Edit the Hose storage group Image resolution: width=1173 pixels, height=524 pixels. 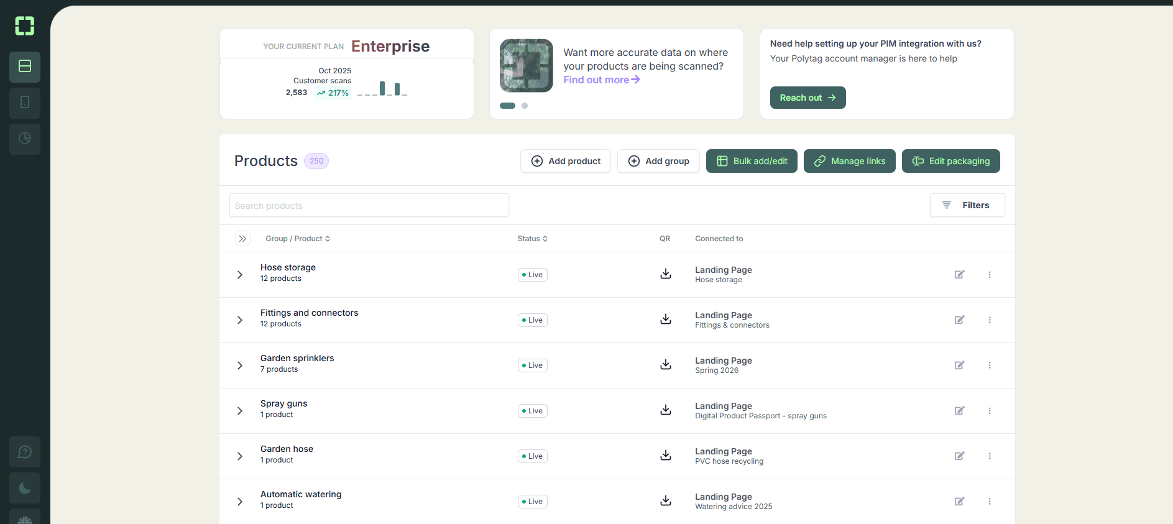[960, 274]
